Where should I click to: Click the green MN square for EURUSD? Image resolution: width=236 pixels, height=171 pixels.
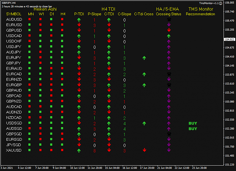coord(29,25)
